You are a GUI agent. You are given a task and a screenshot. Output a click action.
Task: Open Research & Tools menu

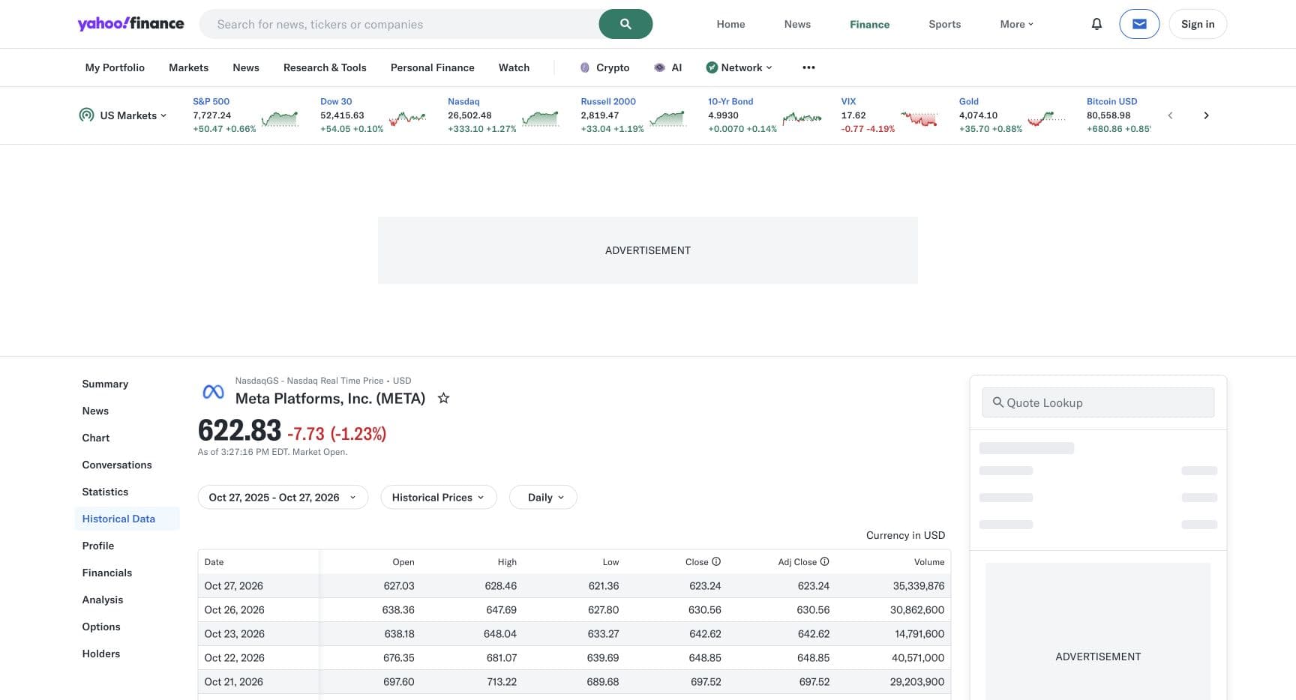(325, 67)
